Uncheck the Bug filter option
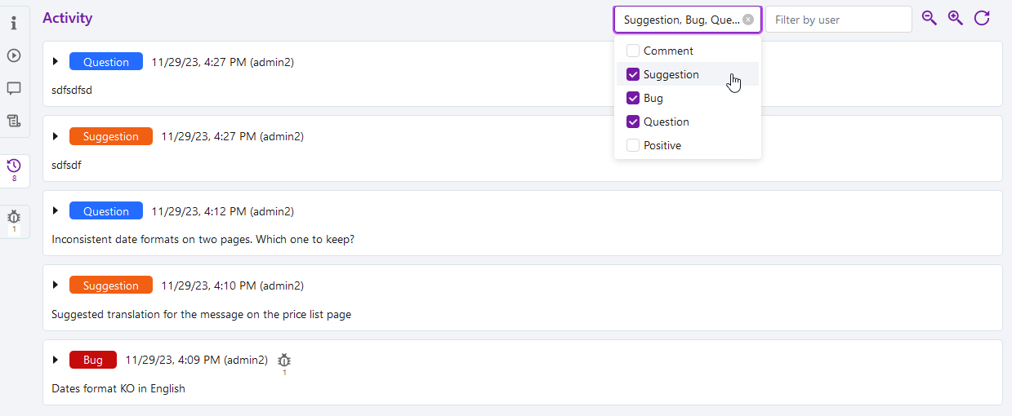 point(633,98)
